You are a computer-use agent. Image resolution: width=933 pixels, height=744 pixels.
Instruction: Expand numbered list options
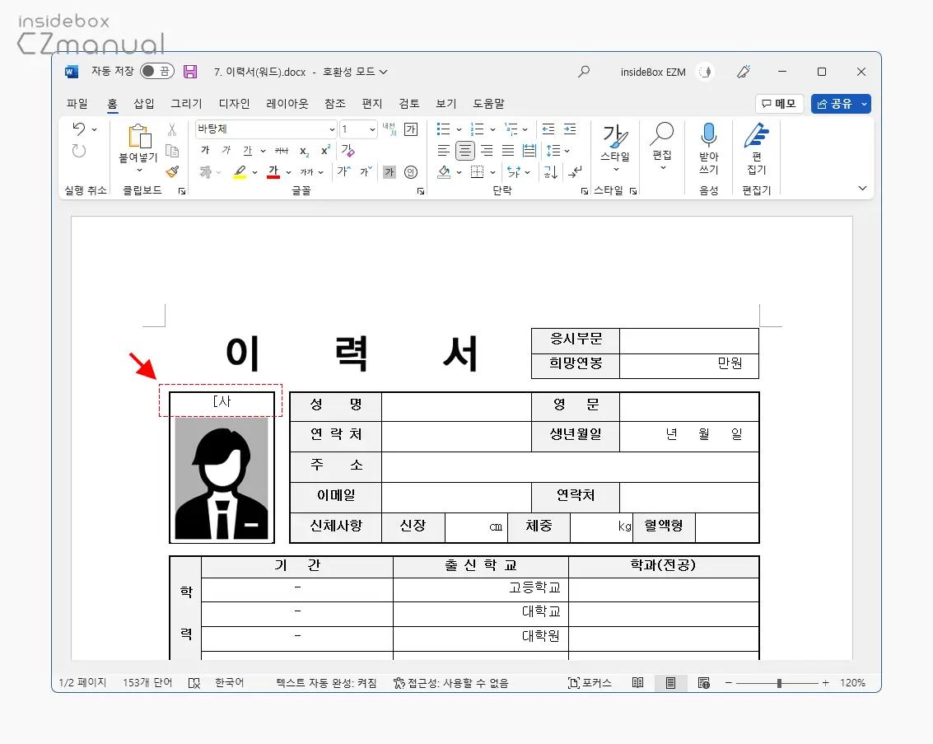click(492, 129)
